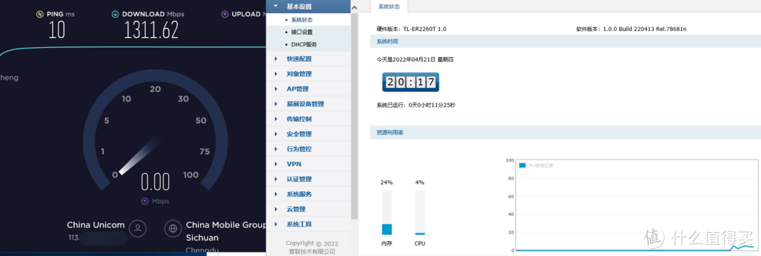Click the China Mobile Group server name
The image size is (761, 256).
226,225
